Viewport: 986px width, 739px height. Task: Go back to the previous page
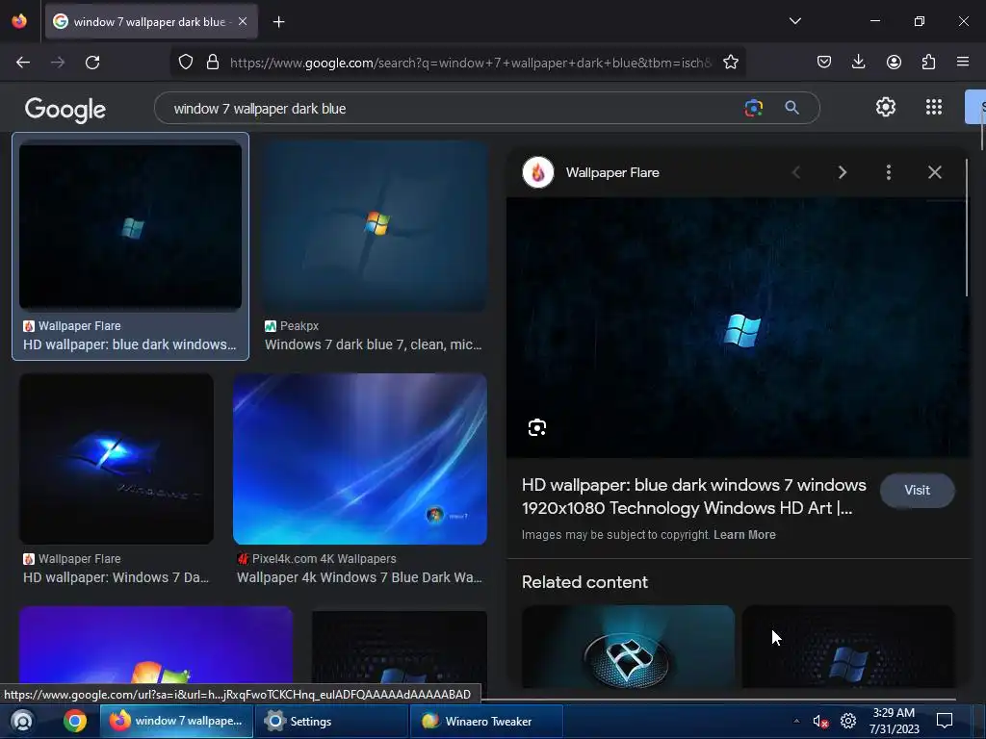click(x=23, y=63)
